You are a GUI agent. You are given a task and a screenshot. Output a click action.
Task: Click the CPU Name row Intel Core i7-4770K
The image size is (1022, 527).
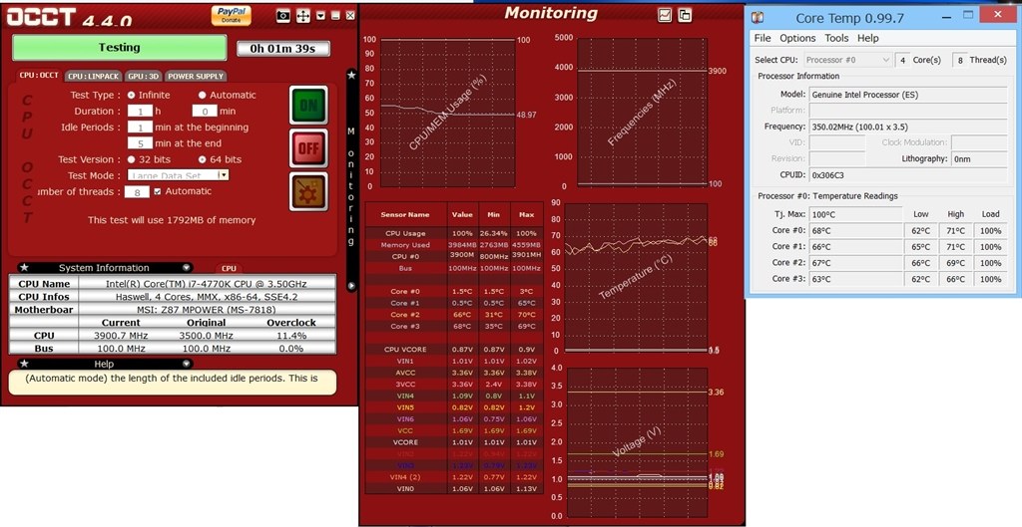173,284
